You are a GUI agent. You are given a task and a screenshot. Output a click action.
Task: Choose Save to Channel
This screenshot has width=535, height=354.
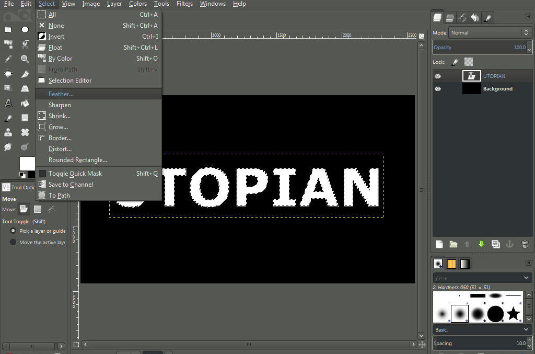coord(98,185)
